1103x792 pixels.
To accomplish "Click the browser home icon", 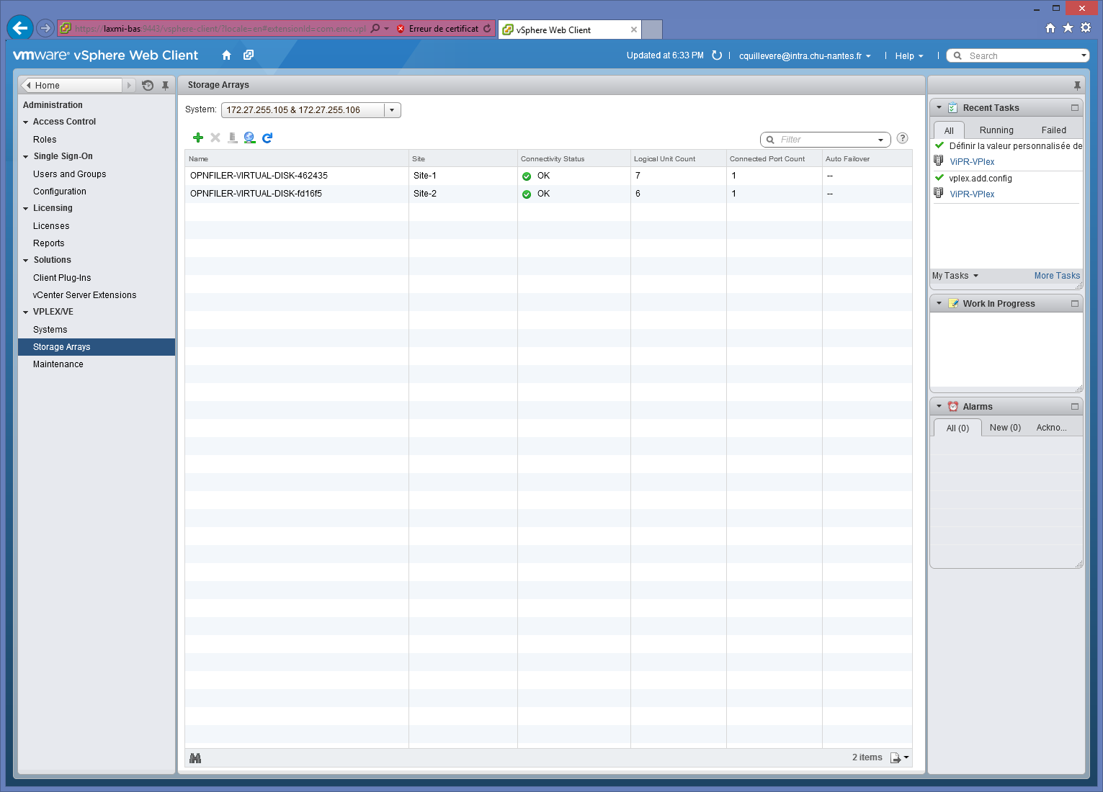I will click(x=1050, y=28).
